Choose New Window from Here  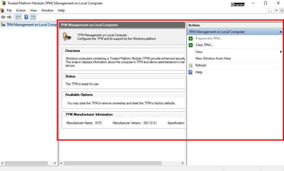pyautogui.click(x=213, y=59)
